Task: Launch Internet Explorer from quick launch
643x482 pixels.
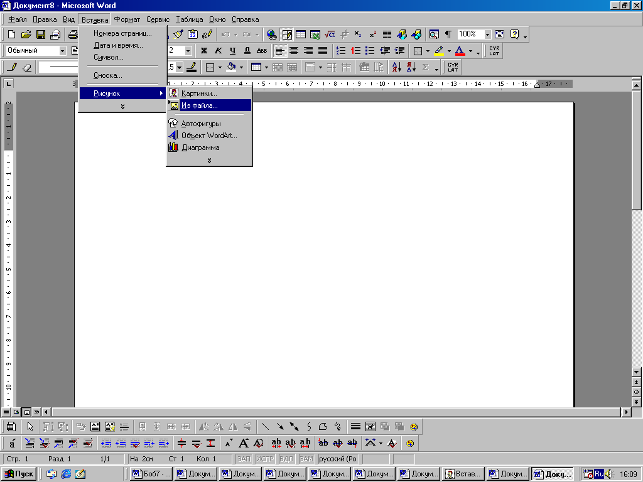Action: 65,474
